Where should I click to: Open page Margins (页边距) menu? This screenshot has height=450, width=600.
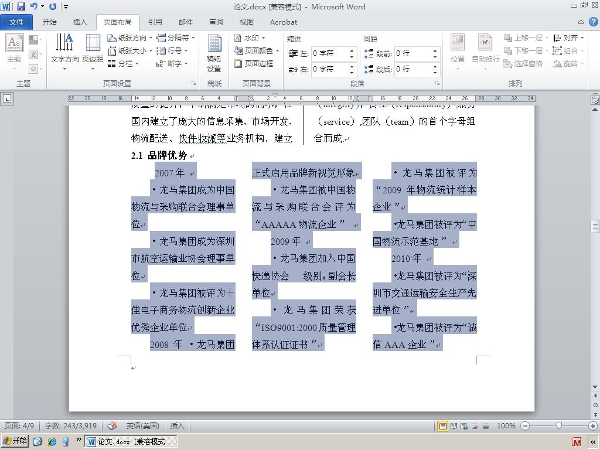(93, 52)
